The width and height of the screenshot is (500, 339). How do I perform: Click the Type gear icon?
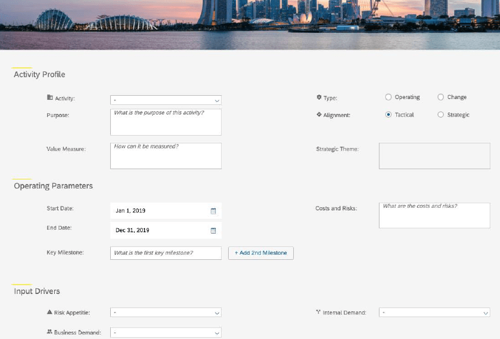(x=319, y=98)
